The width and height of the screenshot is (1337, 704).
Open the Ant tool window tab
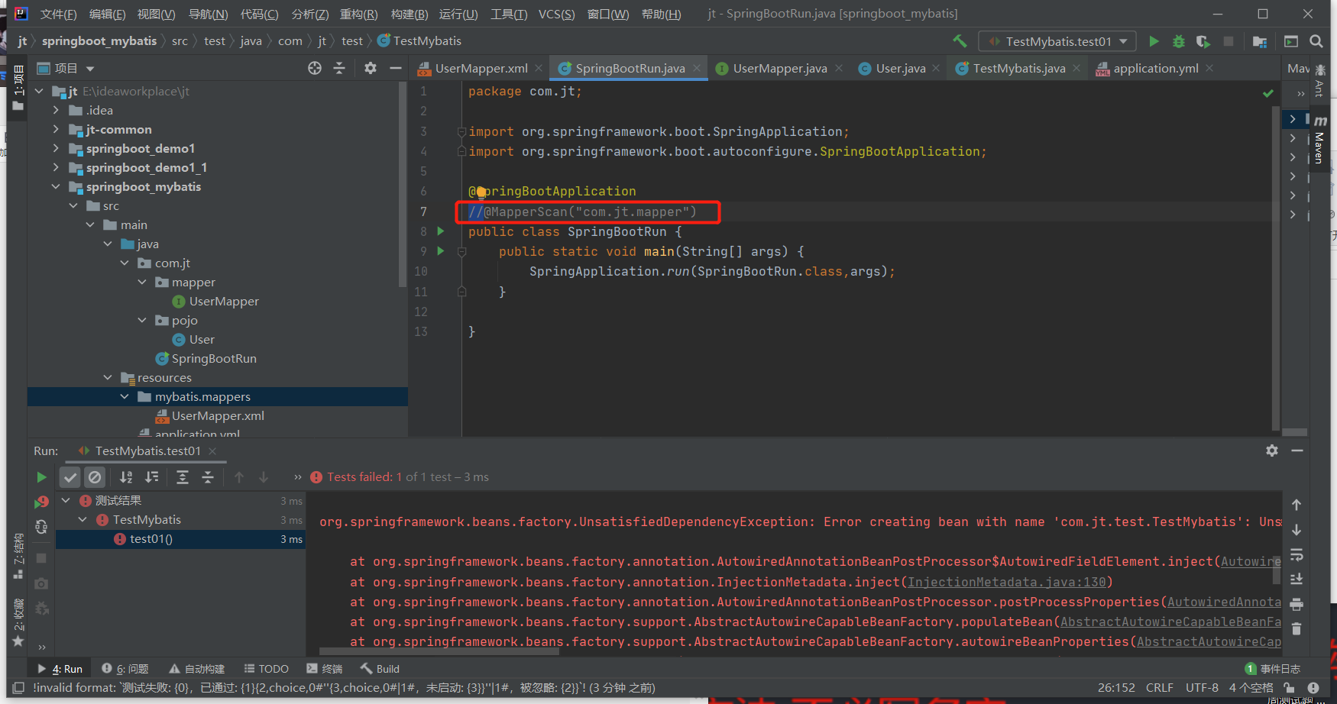click(x=1319, y=81)
